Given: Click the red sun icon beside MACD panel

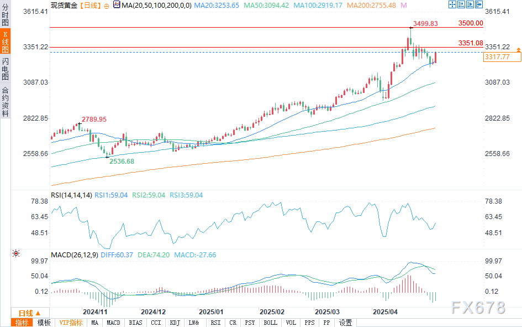Looking at the screenshot, I should tap(16, 254).
